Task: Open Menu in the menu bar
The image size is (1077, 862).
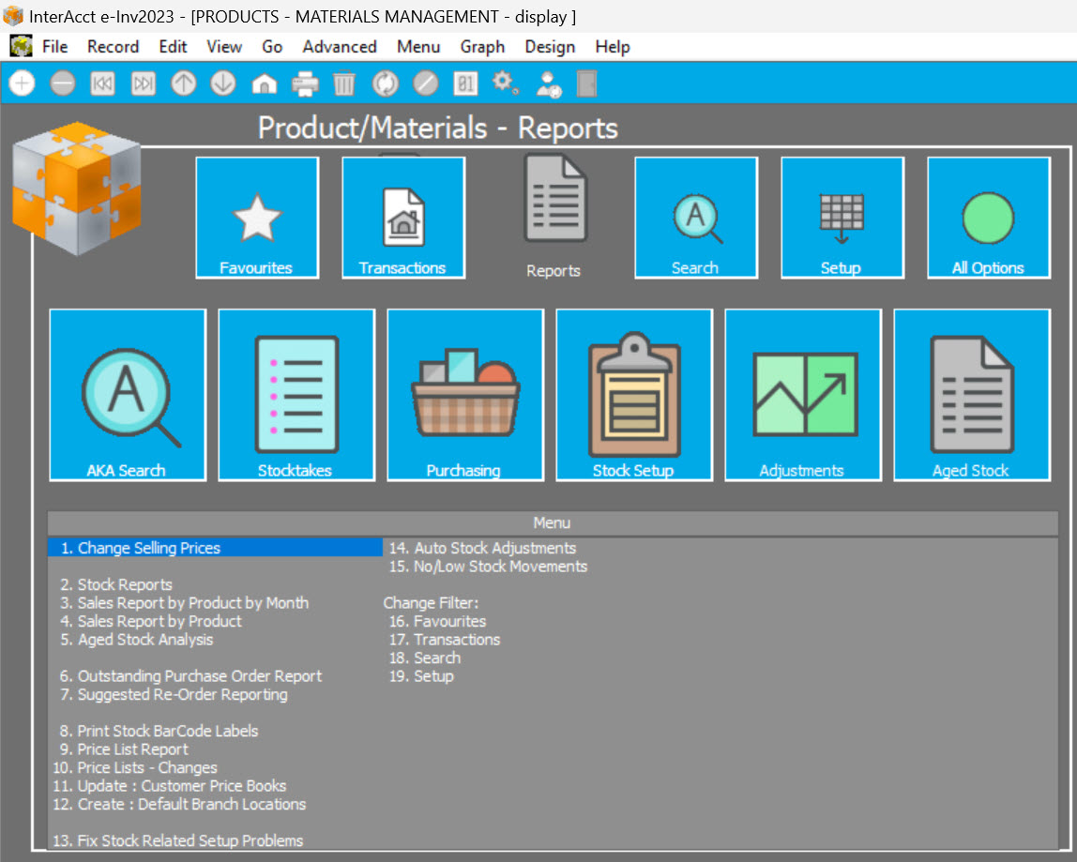Action: pos(418,47)
